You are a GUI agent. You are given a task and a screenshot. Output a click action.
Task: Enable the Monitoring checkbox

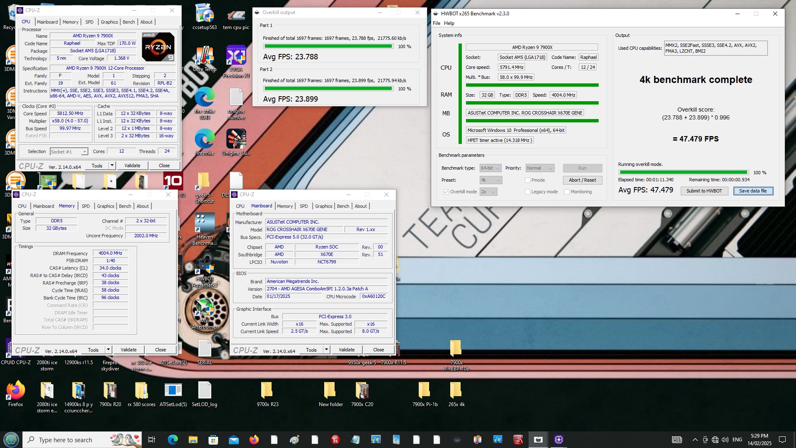pos(567,192)
